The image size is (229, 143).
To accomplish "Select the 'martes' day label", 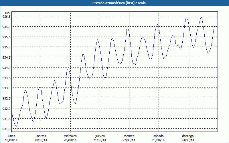I will coord(41,136).
